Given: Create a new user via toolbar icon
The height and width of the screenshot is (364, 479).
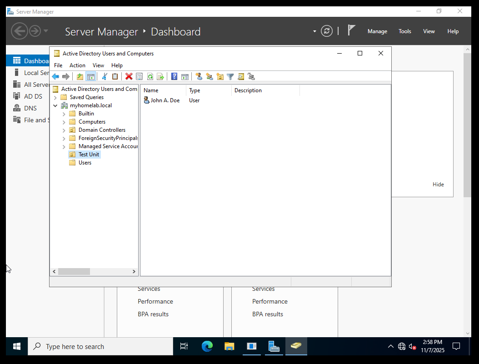Looking at the screenshot, I should [x=199, y=76].
